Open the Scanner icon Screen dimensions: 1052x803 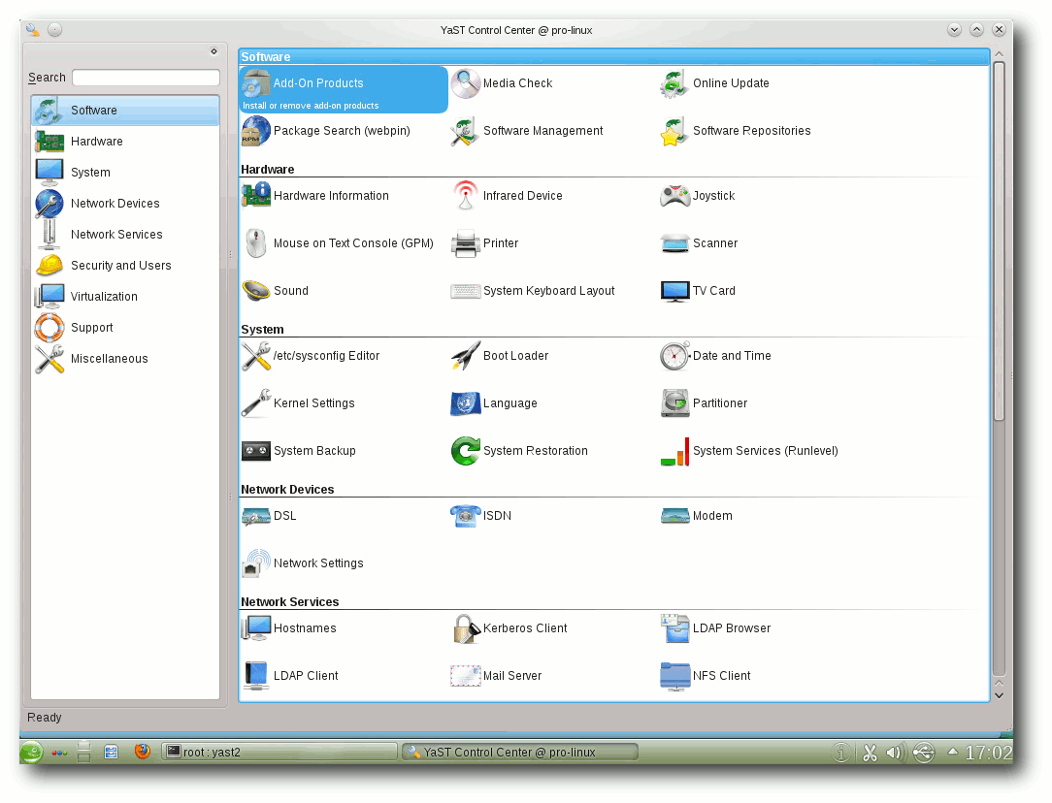point(674,243)
